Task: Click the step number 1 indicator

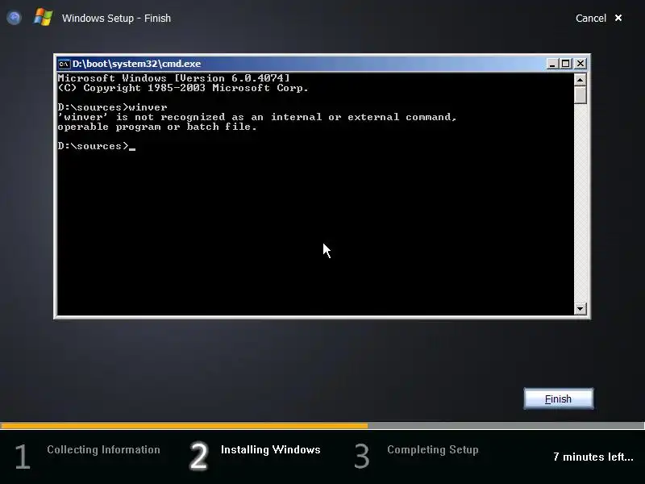Action: [x=23, y=457]
